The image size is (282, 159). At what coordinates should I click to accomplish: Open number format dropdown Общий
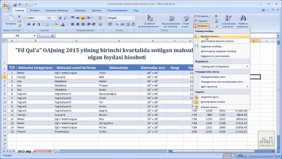pyautogui.click(x=134, y=18)
